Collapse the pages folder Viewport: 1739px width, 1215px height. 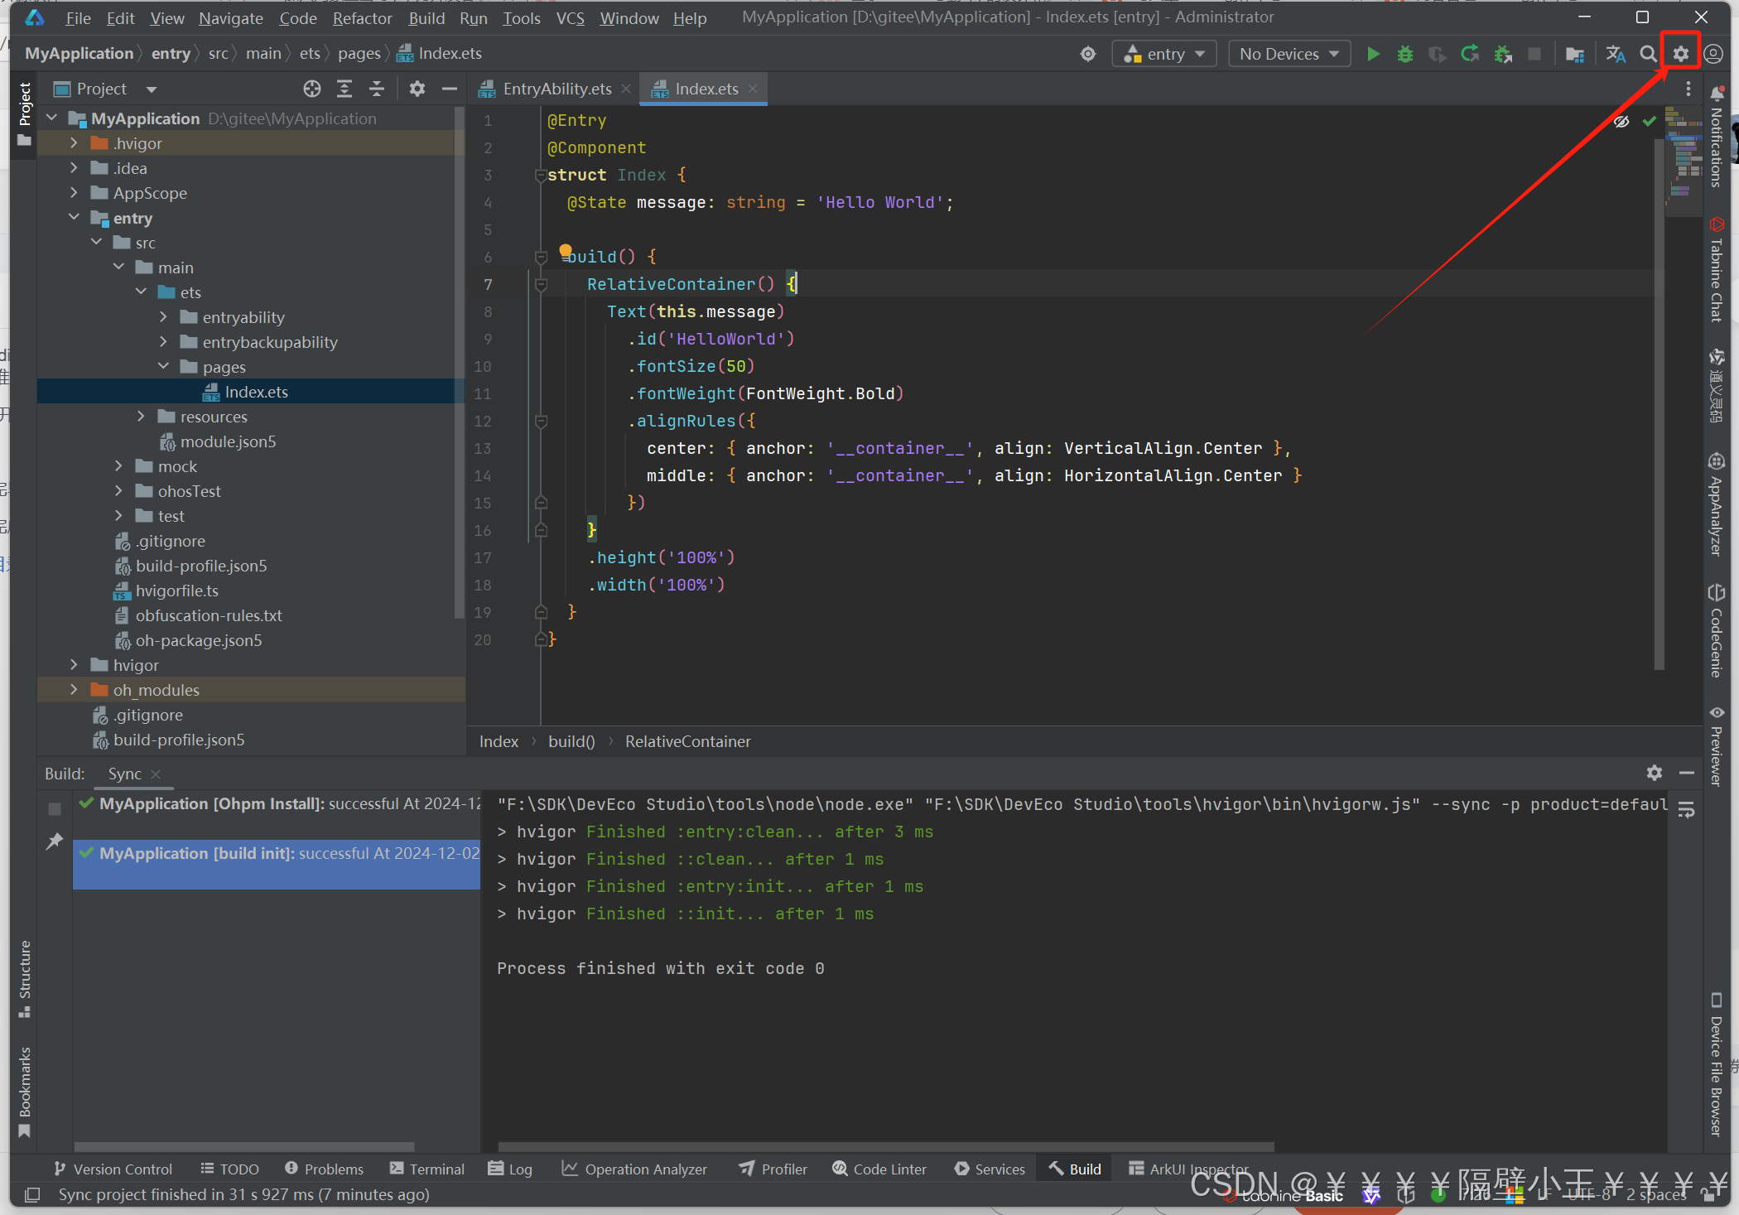[163, 367]
